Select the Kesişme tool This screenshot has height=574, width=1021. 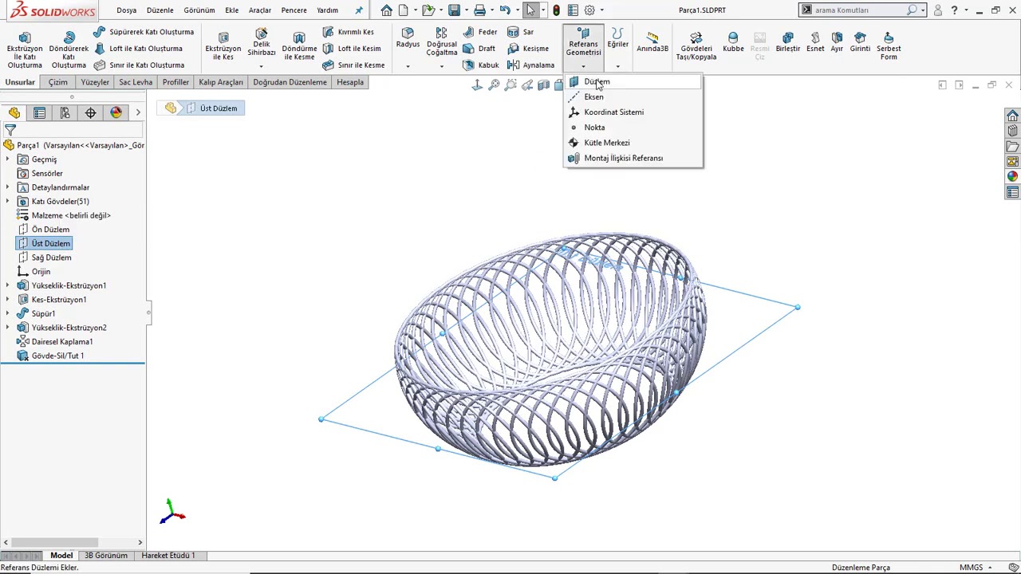(x=528, y=49)
